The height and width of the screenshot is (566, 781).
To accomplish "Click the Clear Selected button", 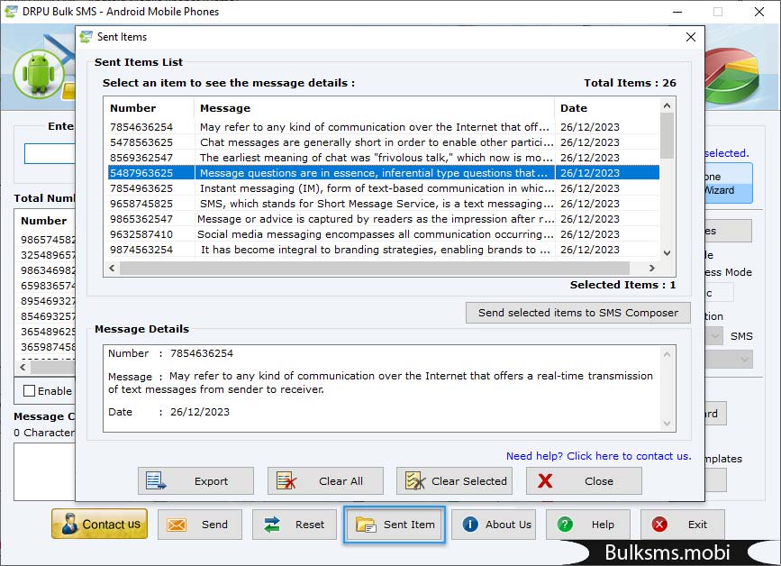I will click(x=454, y=480).
